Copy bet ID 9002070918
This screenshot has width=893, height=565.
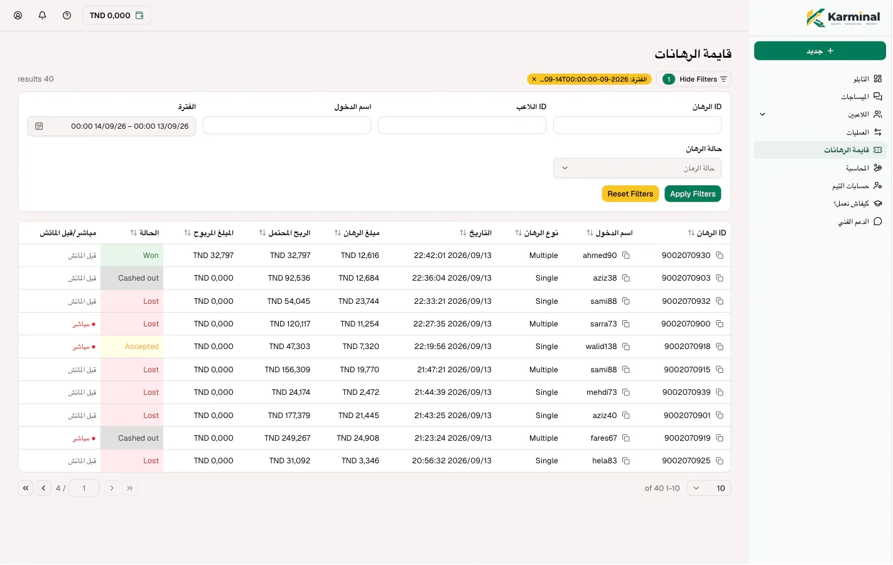click(720, 347)
